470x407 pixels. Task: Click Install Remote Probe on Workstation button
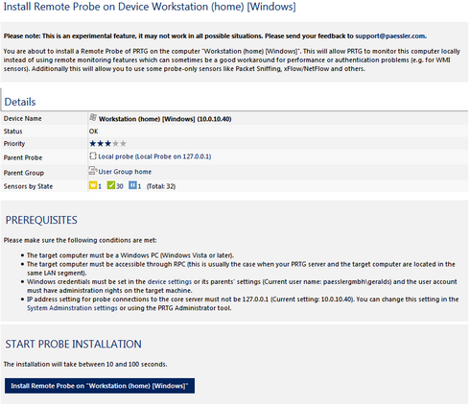pos(100,386)
